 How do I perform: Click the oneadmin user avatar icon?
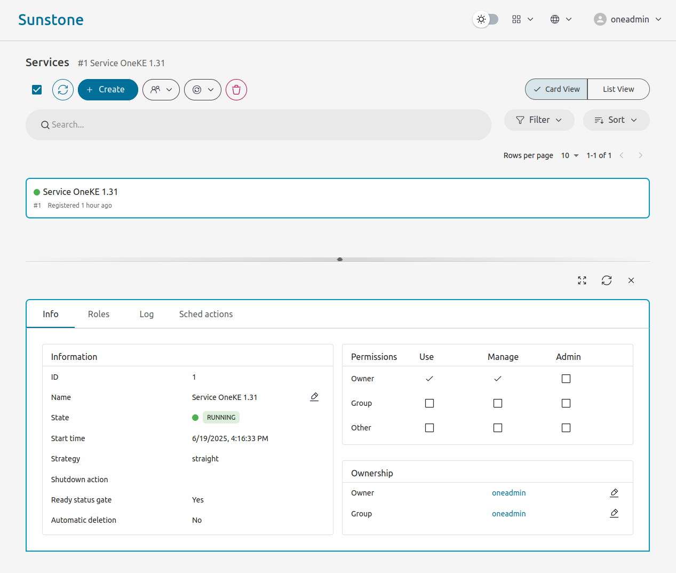[600, 19]
